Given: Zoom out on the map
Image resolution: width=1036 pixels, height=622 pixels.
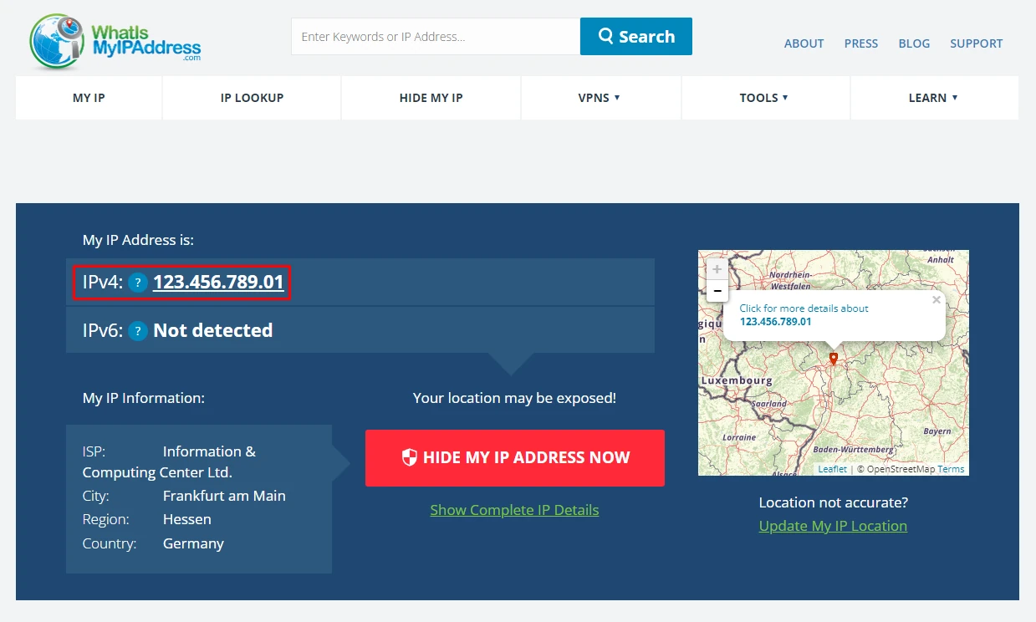Looking at the screenshot, I should tap(717, 290).
